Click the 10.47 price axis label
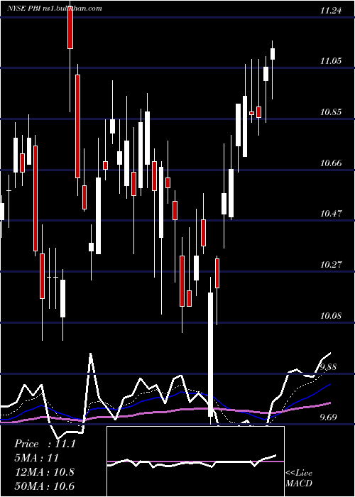 click(331, 213)
